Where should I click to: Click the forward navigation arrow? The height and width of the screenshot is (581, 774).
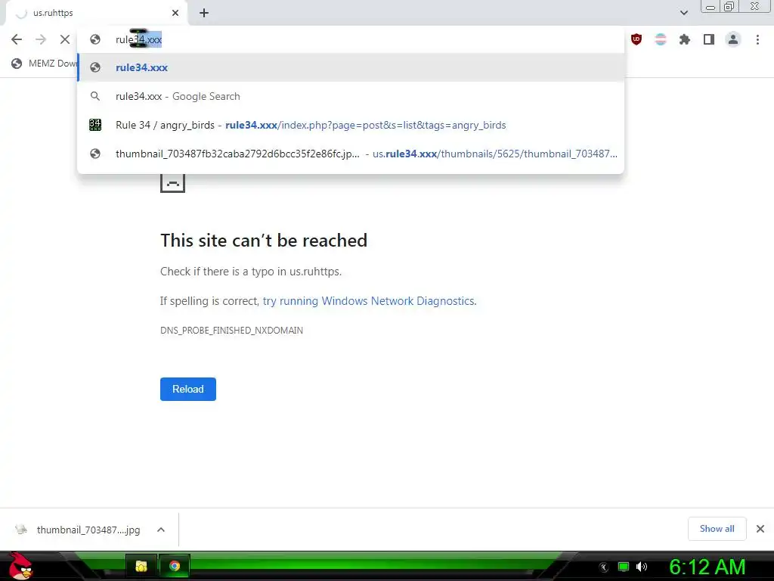(x=41, y=39)
